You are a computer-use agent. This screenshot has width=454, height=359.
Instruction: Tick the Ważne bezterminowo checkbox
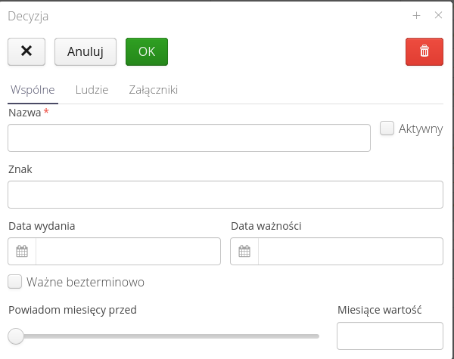pos(15,282)
